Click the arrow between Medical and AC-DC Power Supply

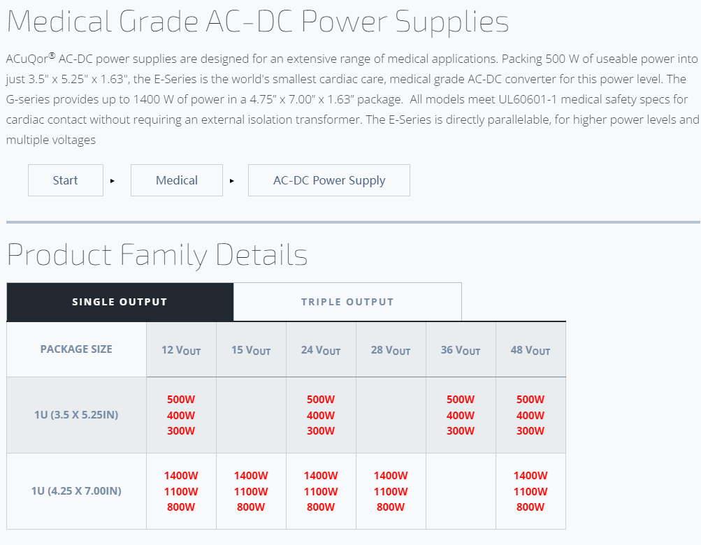[x=232, y=181]
